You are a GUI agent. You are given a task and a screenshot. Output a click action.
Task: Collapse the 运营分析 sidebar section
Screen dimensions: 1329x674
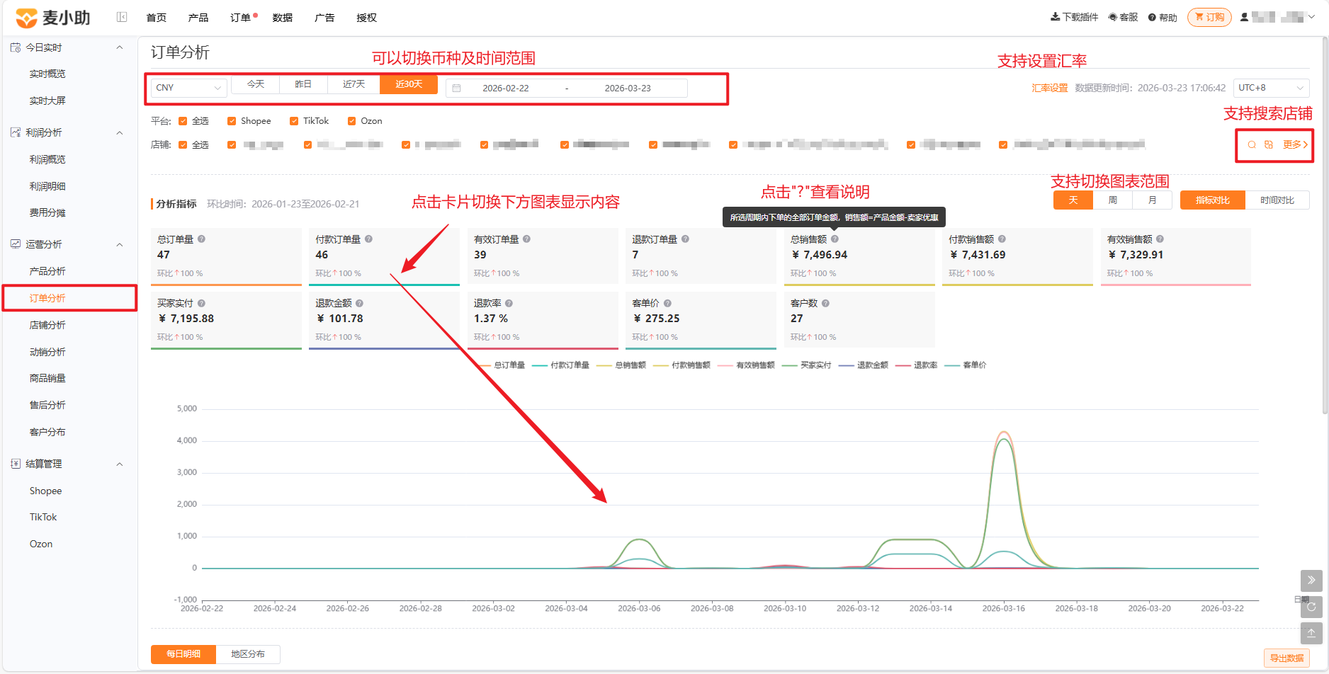click(x=120, y=244)
